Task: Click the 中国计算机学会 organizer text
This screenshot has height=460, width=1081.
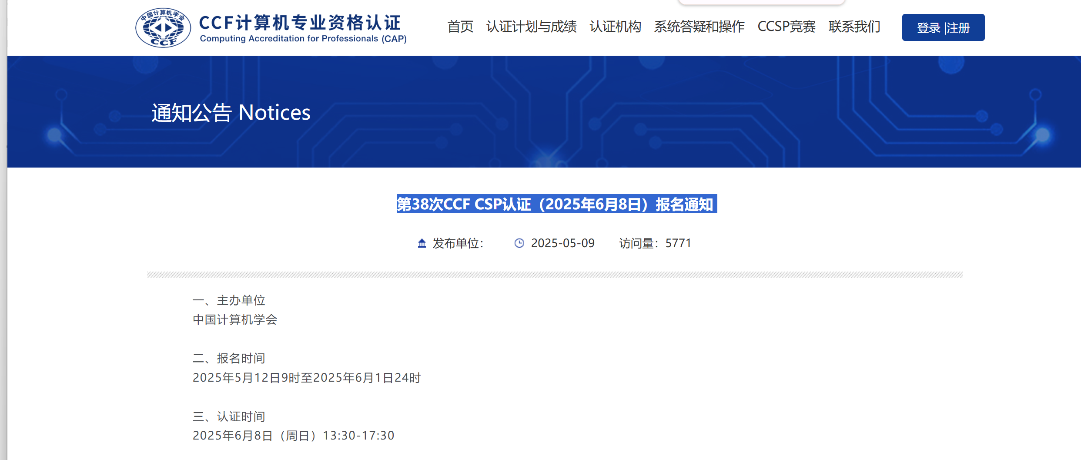Action: click(235, 320)
